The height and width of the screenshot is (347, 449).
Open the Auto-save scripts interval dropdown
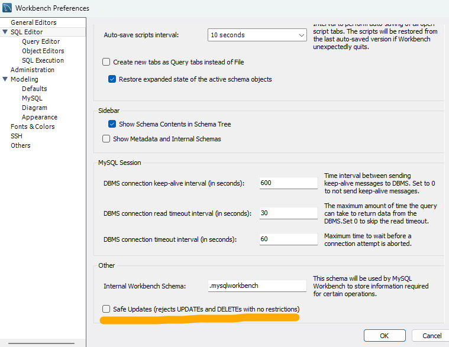click(257, 35)
